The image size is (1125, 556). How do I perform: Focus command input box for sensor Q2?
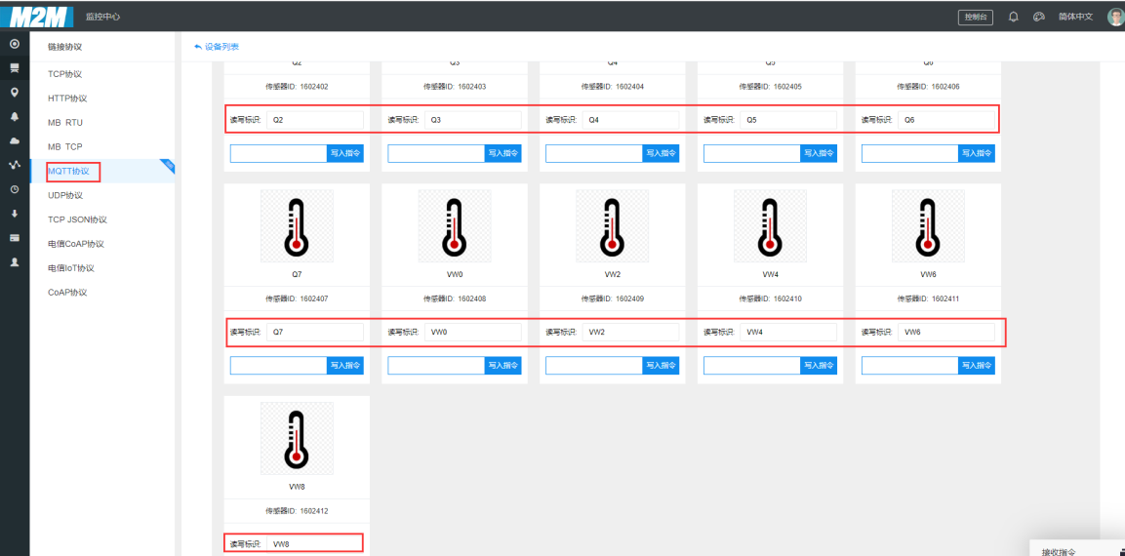278,153
